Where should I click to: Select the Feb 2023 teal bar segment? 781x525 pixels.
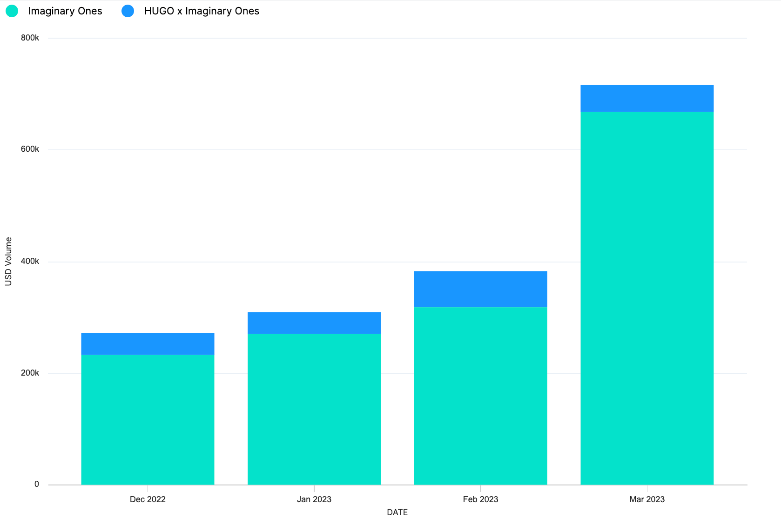pyautogui.click(x=480, y=396)
